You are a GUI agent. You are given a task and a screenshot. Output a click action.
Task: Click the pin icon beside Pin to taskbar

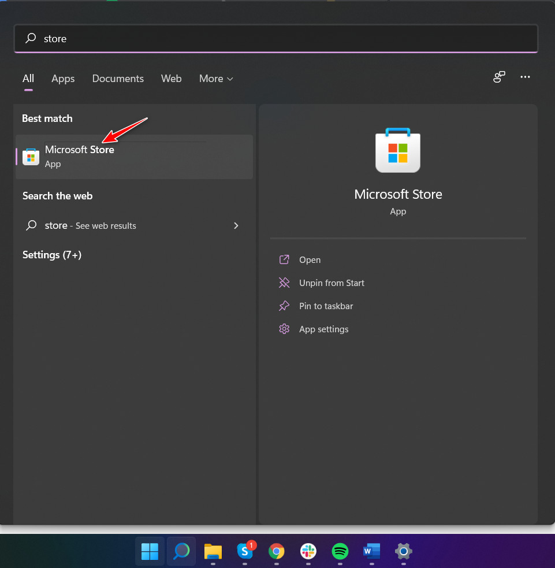tap(284, 306)
